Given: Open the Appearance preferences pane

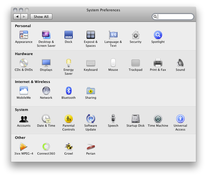Looking at the screenshot, I should point(24,35).
